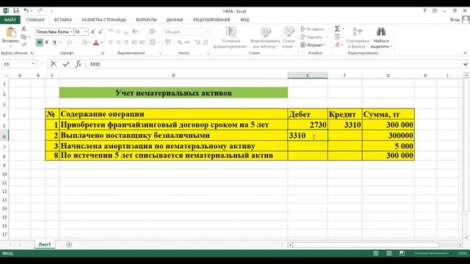Toggle bold Ж formatting
This screenshot has width=470, height=264.
click(x=39, y=43)
